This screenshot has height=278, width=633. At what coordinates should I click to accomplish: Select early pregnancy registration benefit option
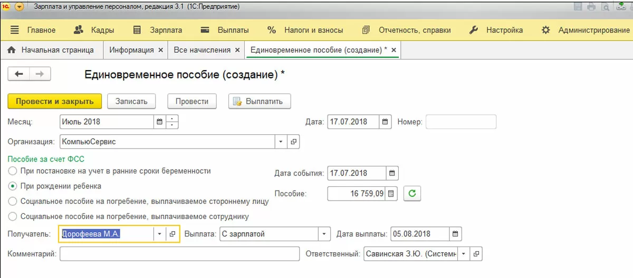(x=12, y=171)
